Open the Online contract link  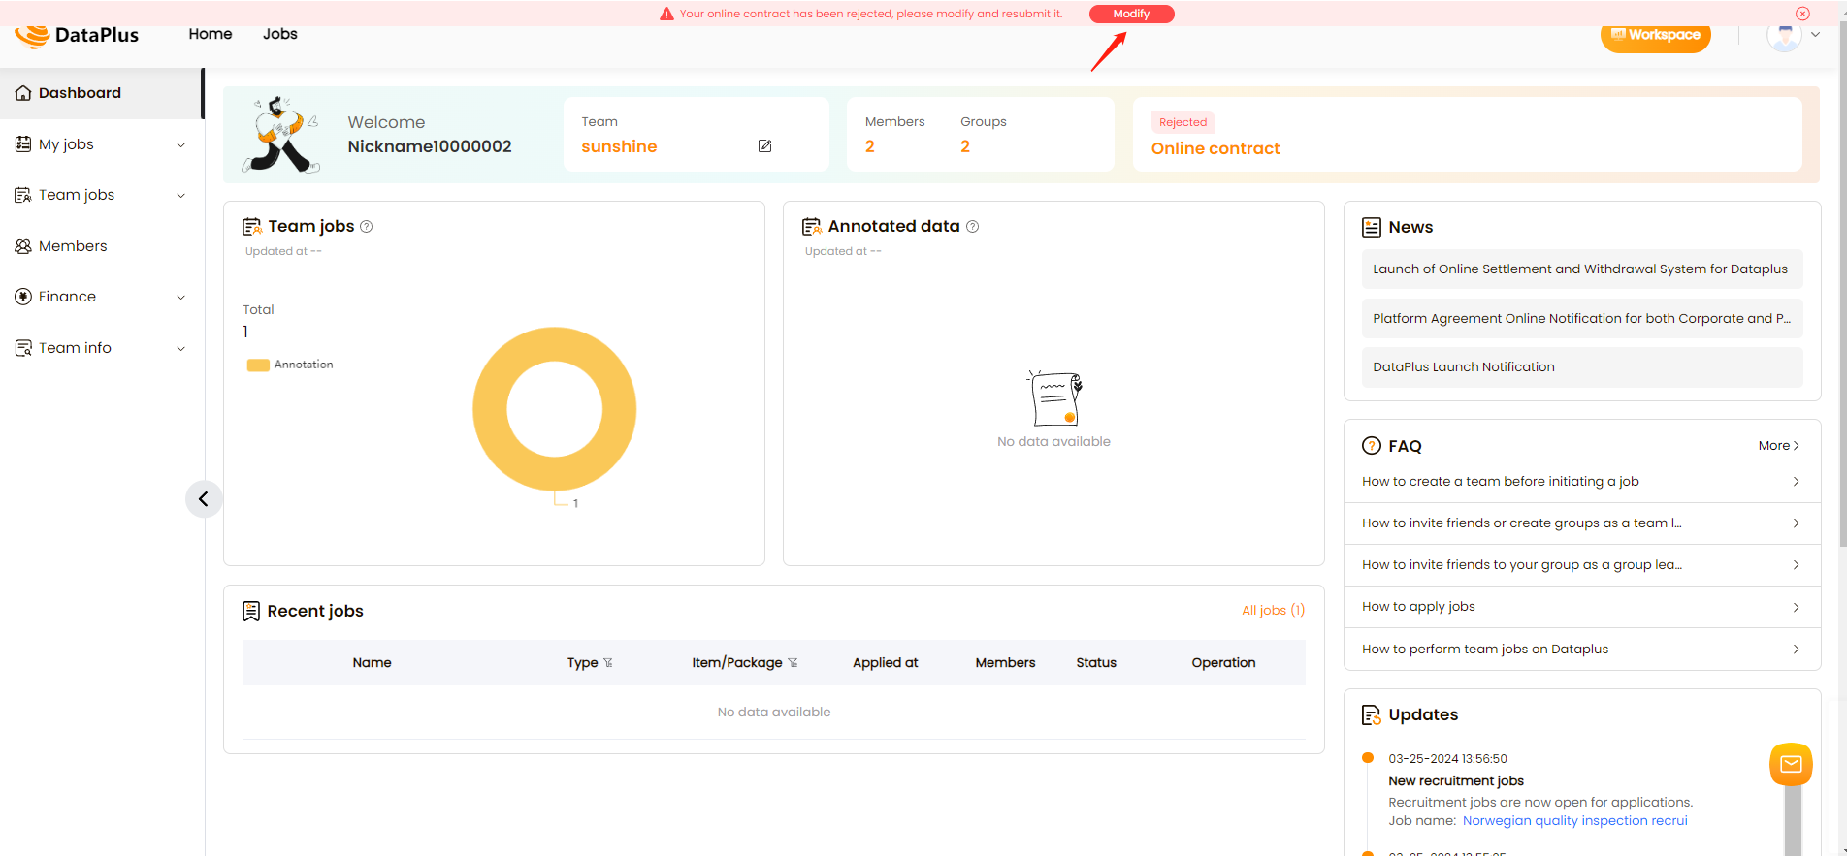[x=1215, y=148]
